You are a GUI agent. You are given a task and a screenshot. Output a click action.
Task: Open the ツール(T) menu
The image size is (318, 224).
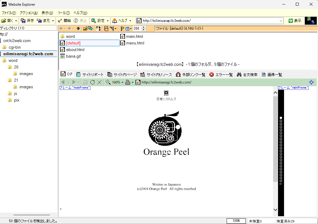click(63, 13)
